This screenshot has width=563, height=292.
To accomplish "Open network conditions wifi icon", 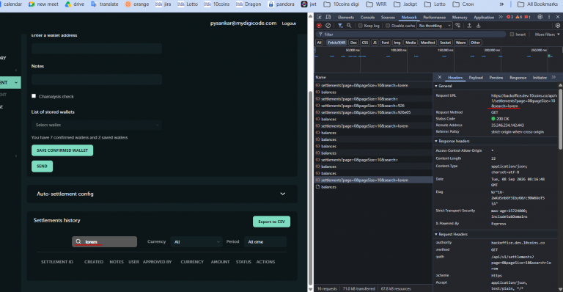I will pyautogui.click(x=457, y=26).
